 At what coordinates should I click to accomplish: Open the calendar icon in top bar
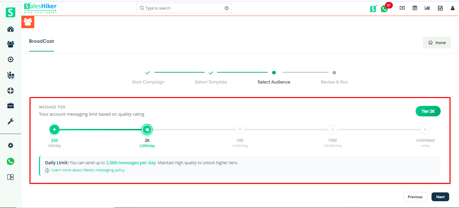point(415,8)
